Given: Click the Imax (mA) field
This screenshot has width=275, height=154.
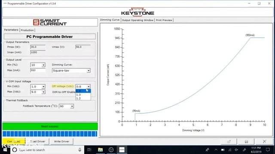Looking at the screenshot, I should click(x=38, y=52).
